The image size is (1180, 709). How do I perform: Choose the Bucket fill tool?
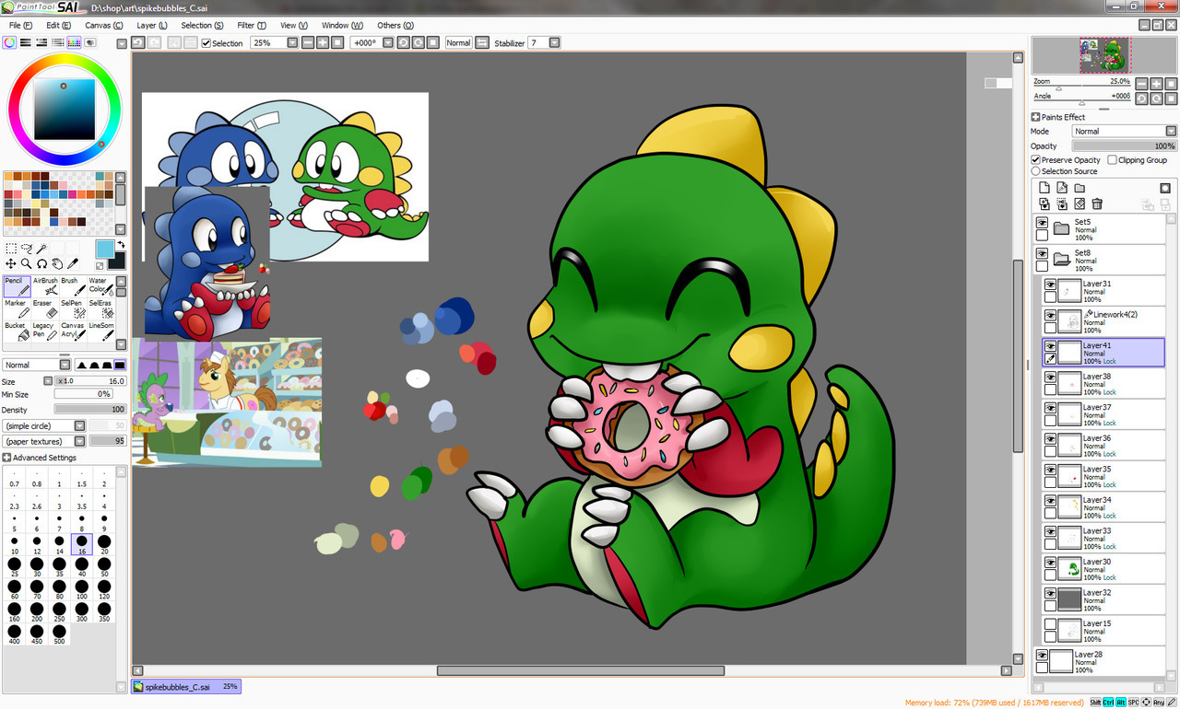pos(17,331)
